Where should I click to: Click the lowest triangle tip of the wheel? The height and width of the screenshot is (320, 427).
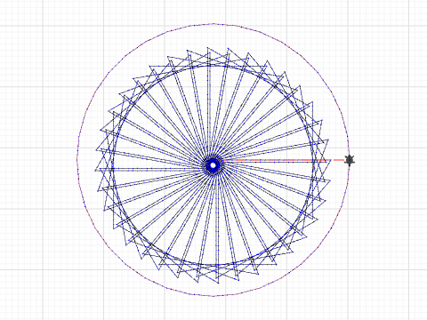coord(218,284)
